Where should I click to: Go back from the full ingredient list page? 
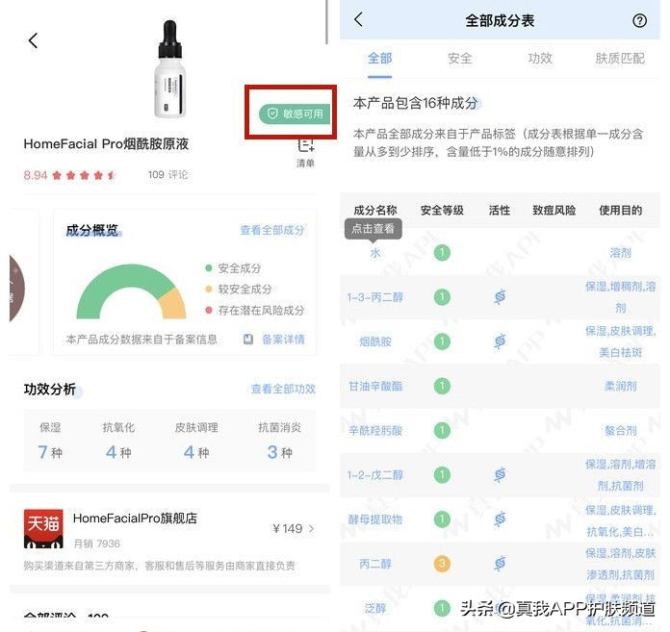[x=358, y=19]
